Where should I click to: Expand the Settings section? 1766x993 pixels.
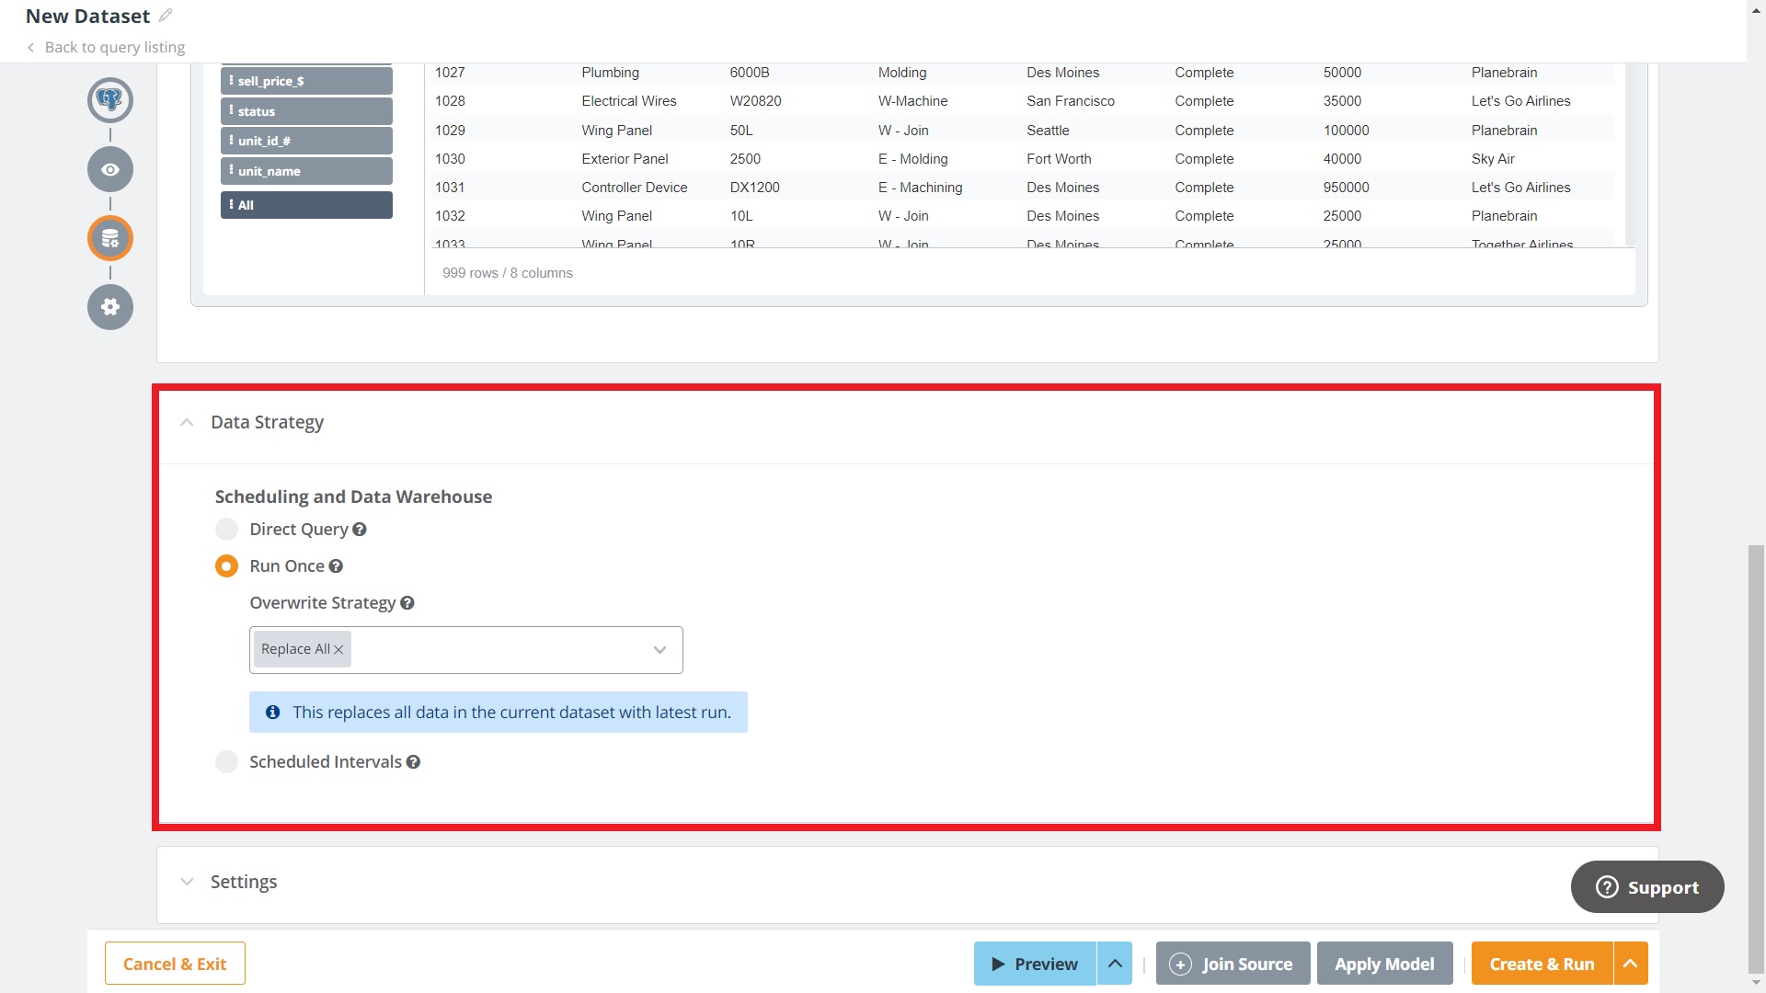(187, 882)
